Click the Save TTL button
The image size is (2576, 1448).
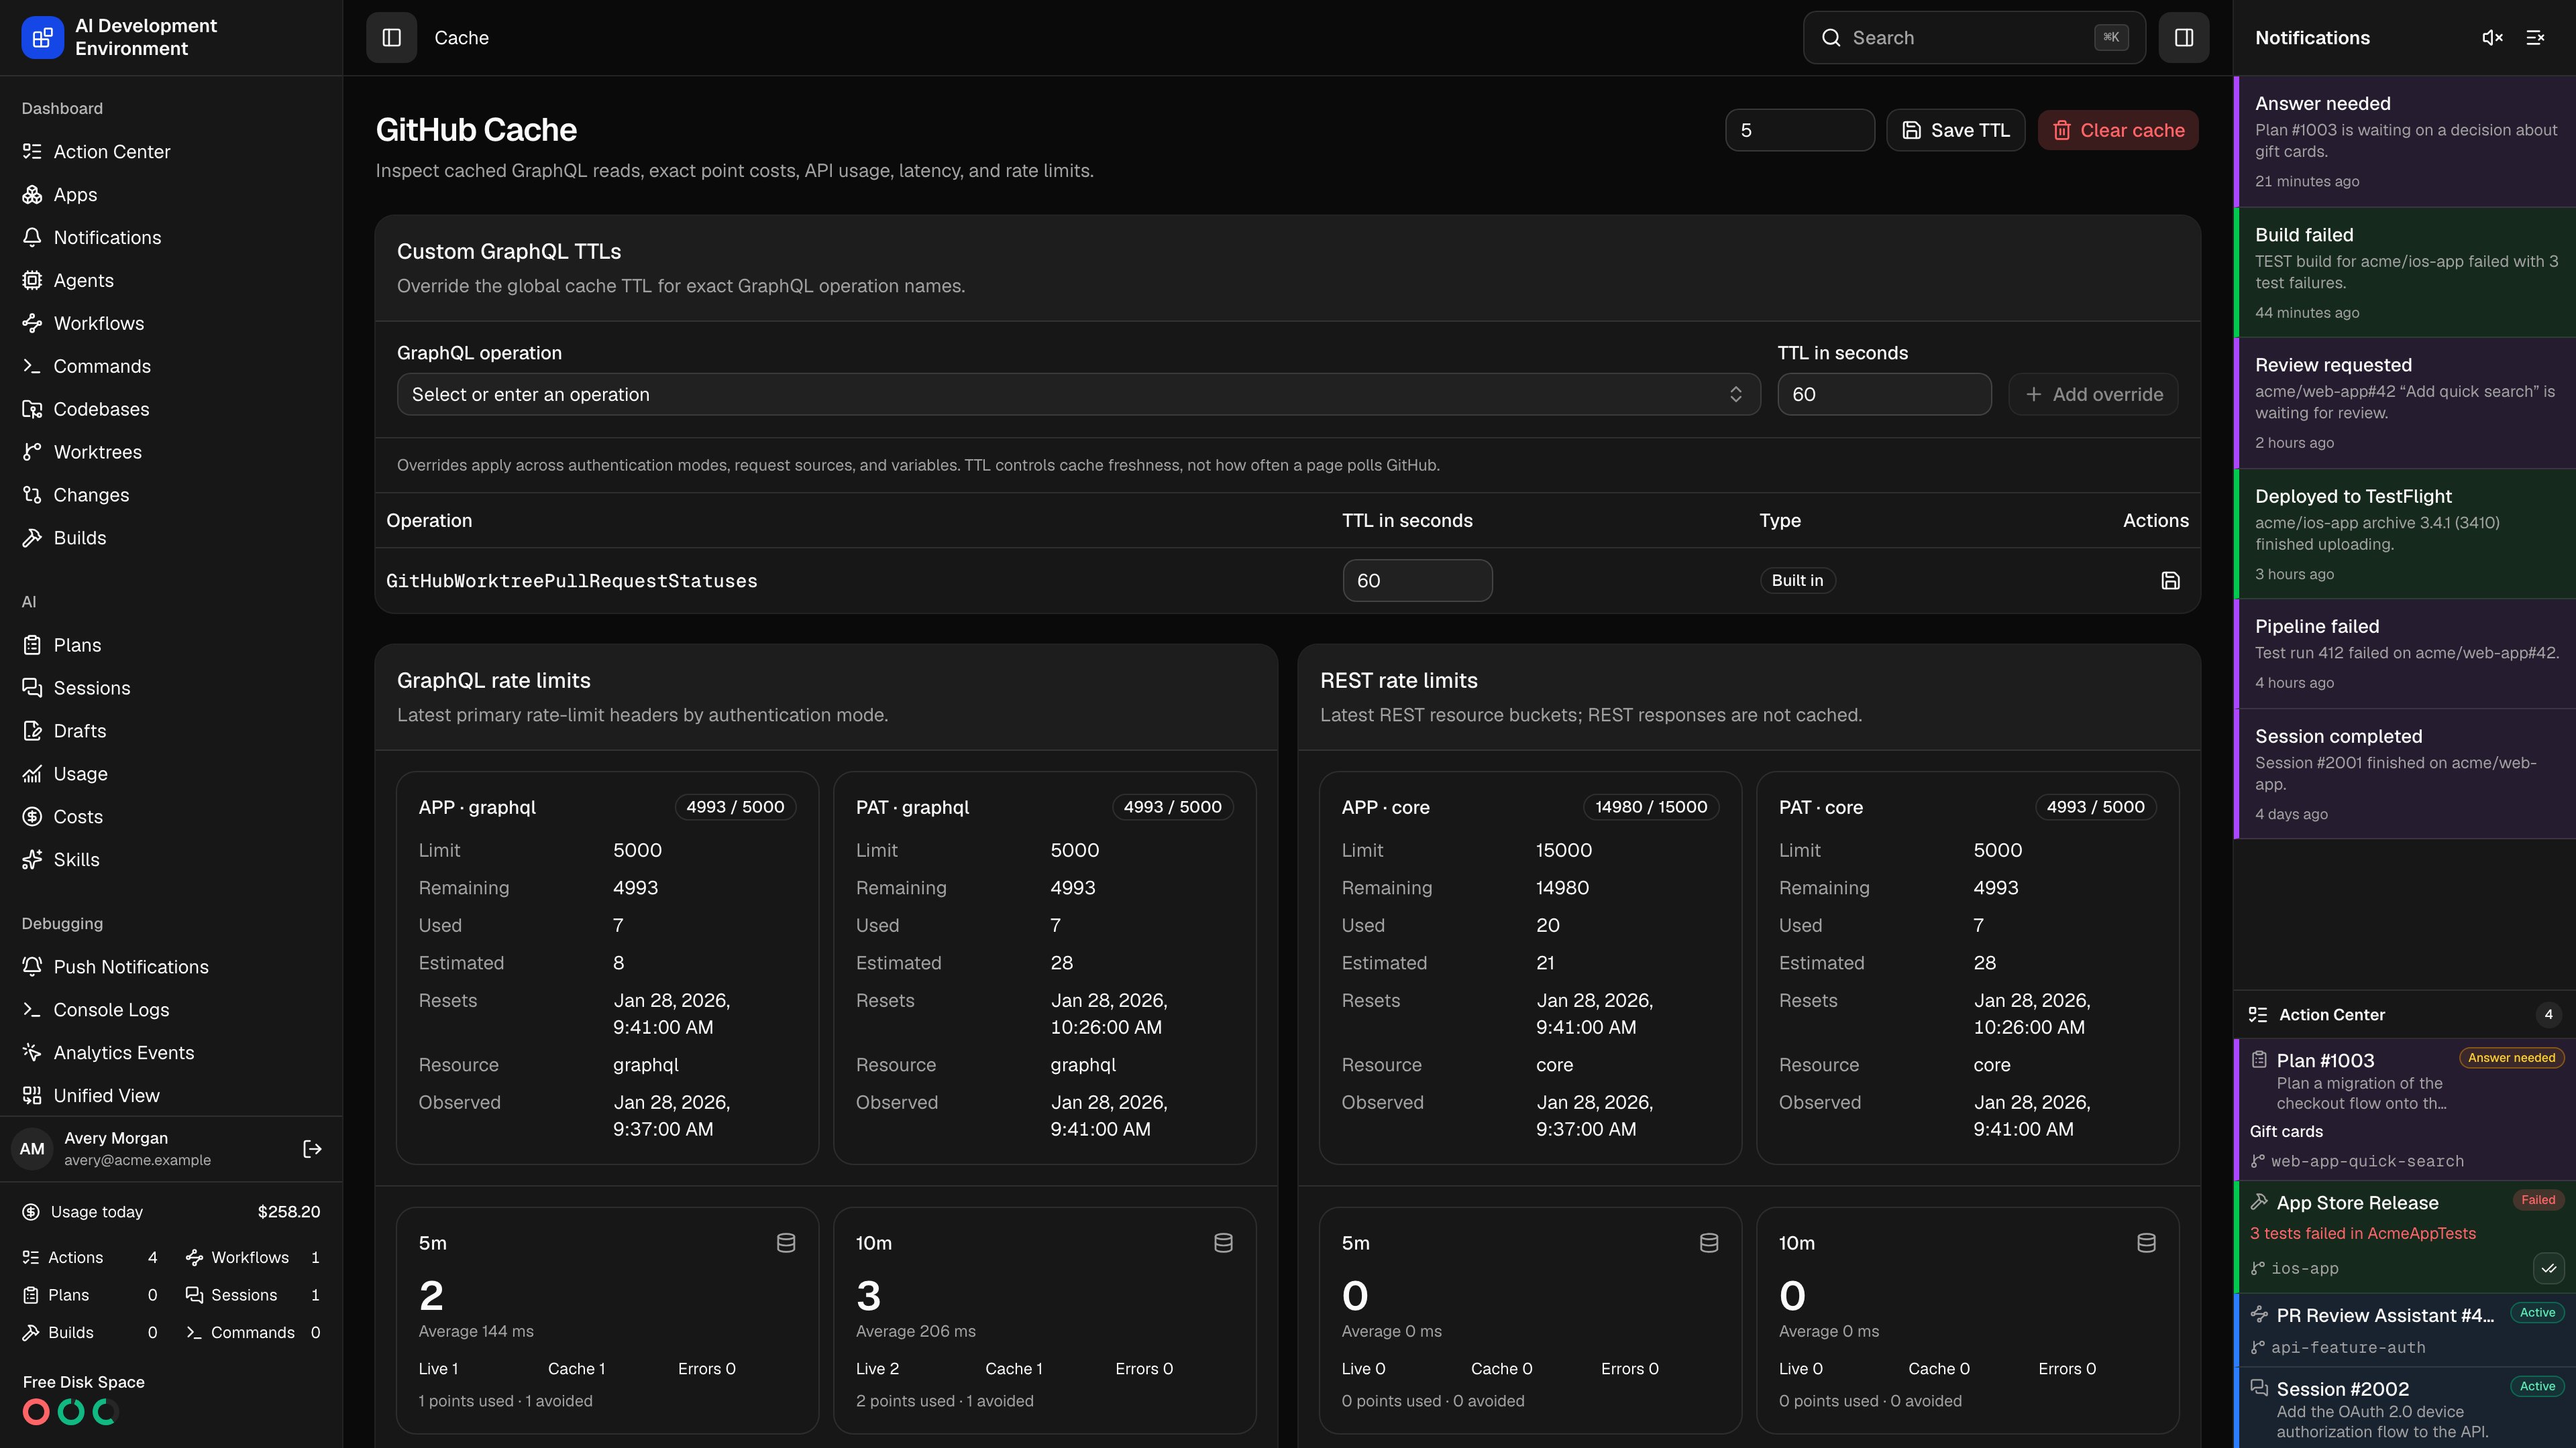coord(1955,131)
